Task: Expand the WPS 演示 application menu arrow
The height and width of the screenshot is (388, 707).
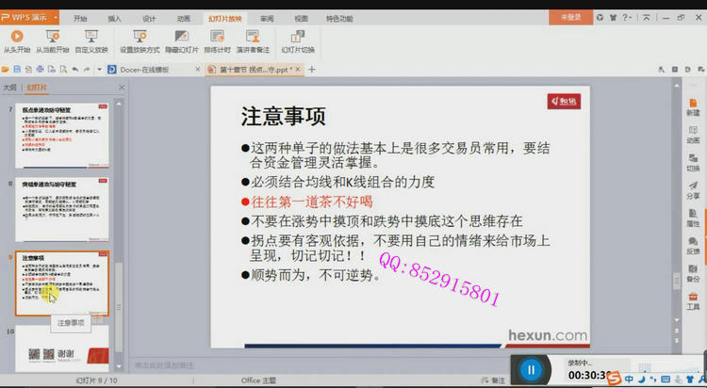Action: [x=57, y=17]
